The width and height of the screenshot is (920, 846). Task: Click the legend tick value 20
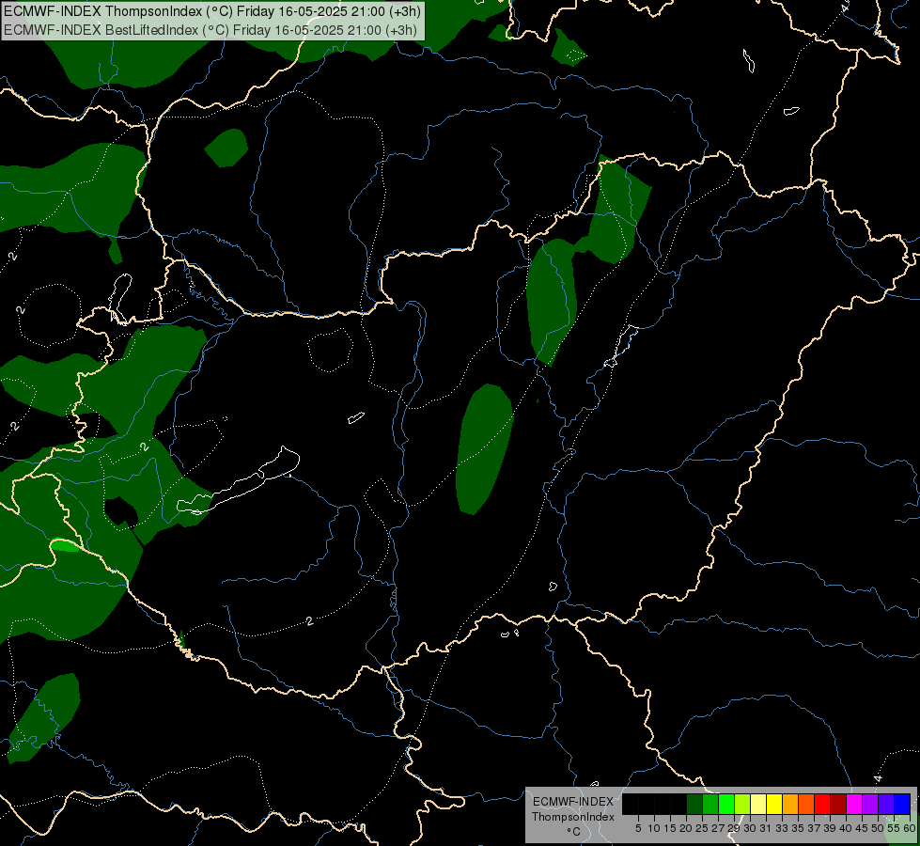coord(686,828)
